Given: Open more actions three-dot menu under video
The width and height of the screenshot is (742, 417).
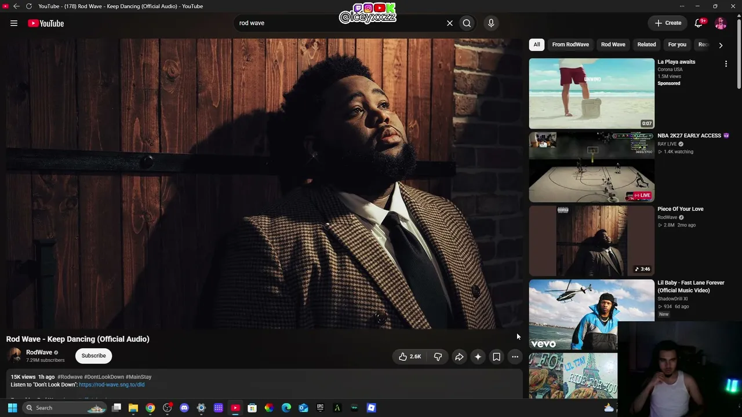Looking at the screenshot, I should coord(515,357).
